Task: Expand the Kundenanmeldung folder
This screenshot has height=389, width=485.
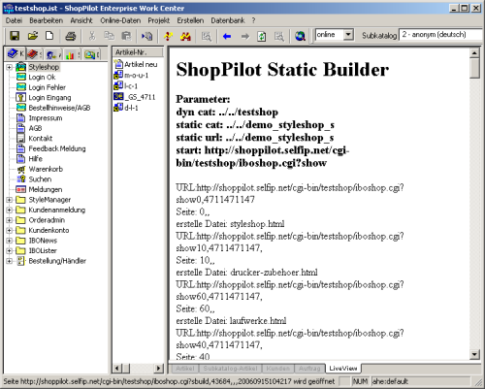Action: (10, 210)
